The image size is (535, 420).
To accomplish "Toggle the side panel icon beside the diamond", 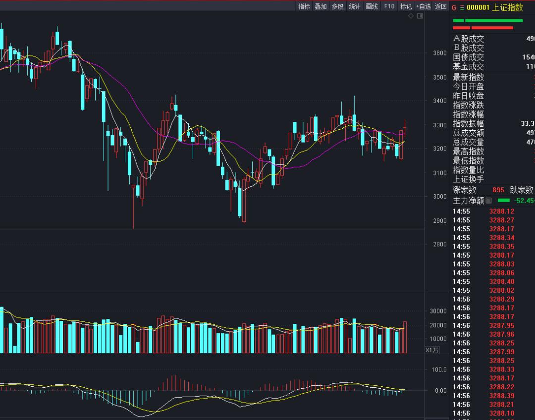I will (420, 16).
